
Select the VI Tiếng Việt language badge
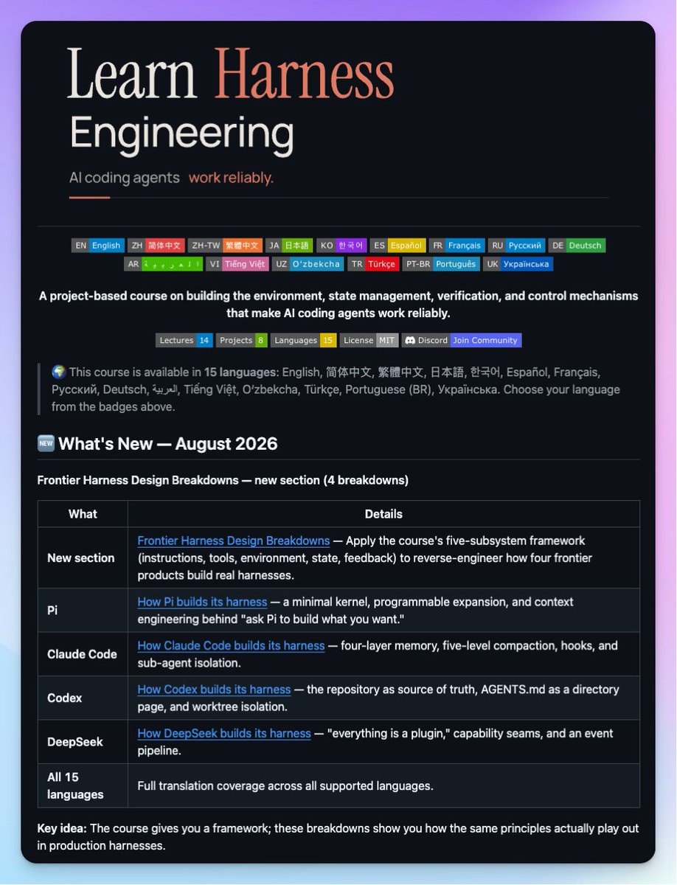(237, 264)
